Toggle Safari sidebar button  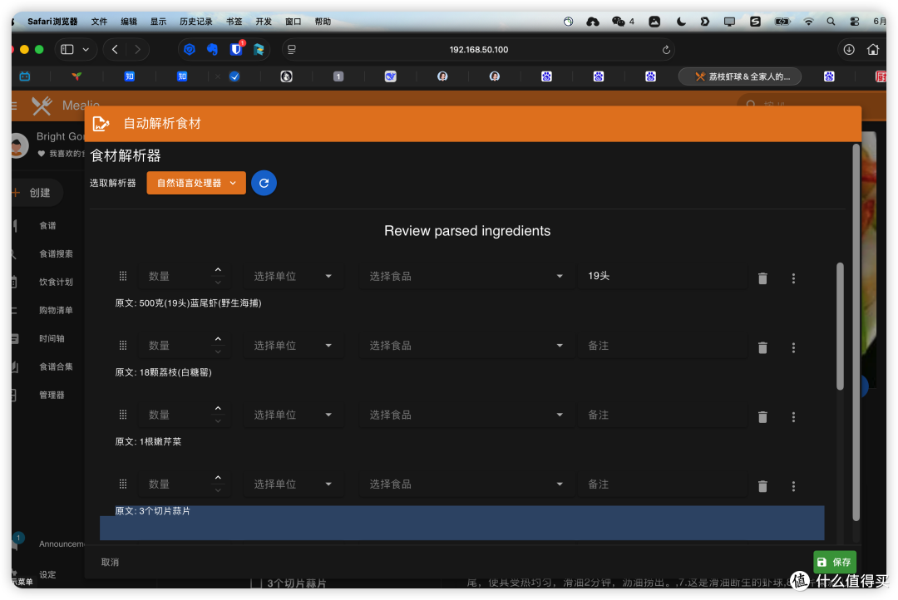pos(67,49)
